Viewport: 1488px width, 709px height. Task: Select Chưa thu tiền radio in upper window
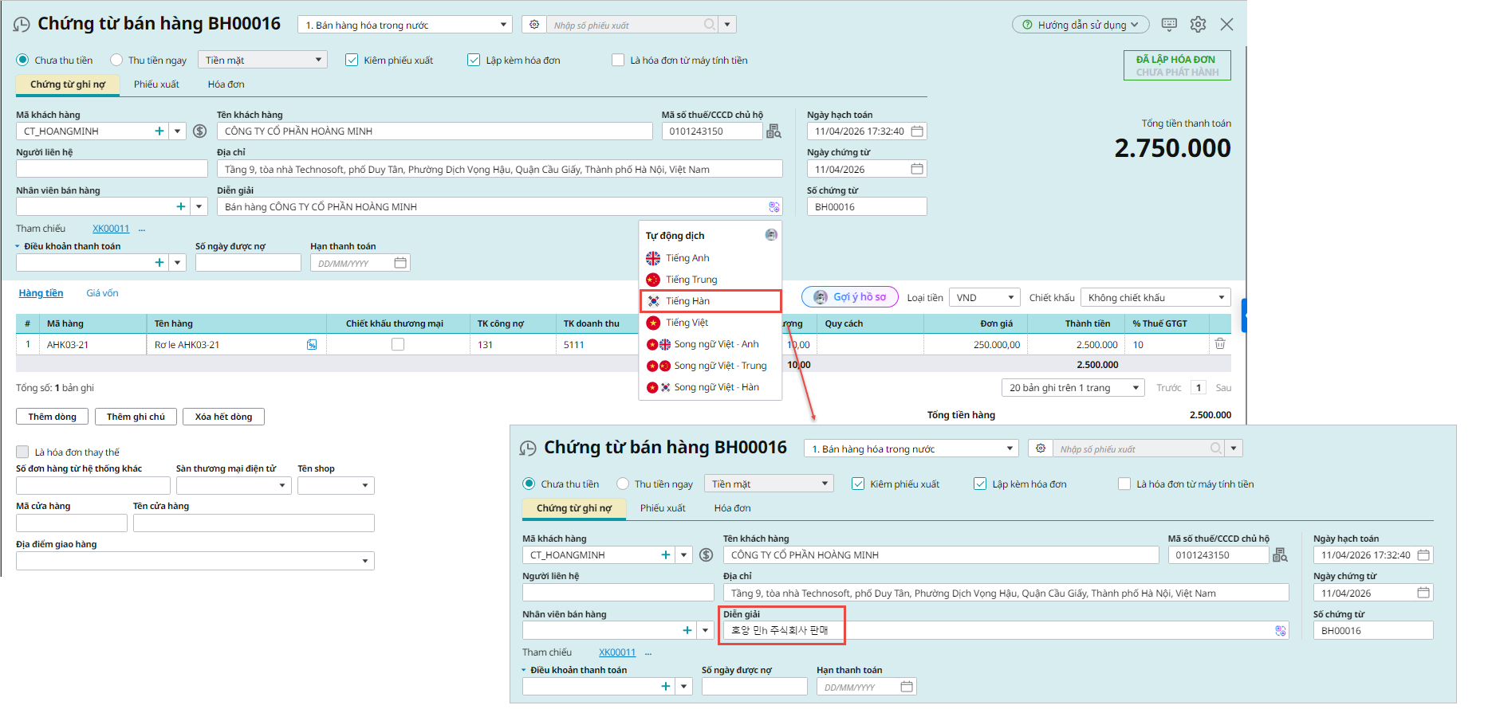(x=22, y=60)
